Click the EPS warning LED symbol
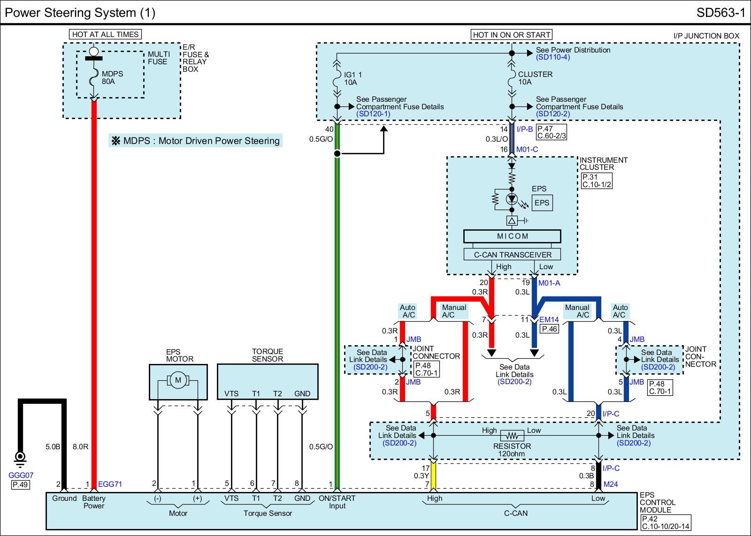This screenshot has height=536, width=751. click(512, 199)
